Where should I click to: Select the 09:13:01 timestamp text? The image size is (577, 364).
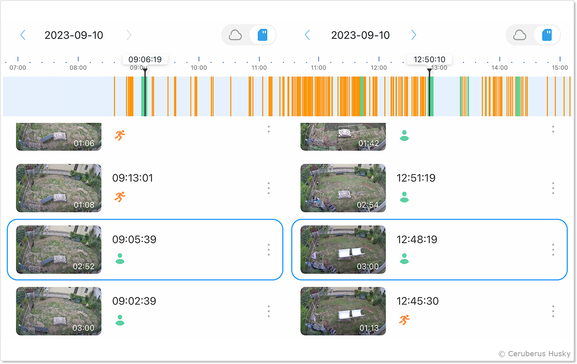pos(132,178)
